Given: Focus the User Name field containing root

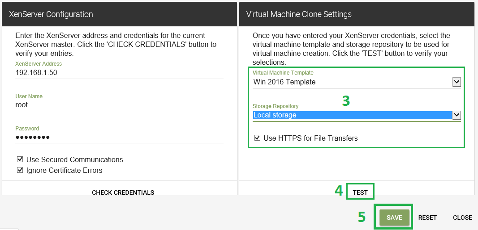Looking at the screenshot, I should (x=119, y=105).
